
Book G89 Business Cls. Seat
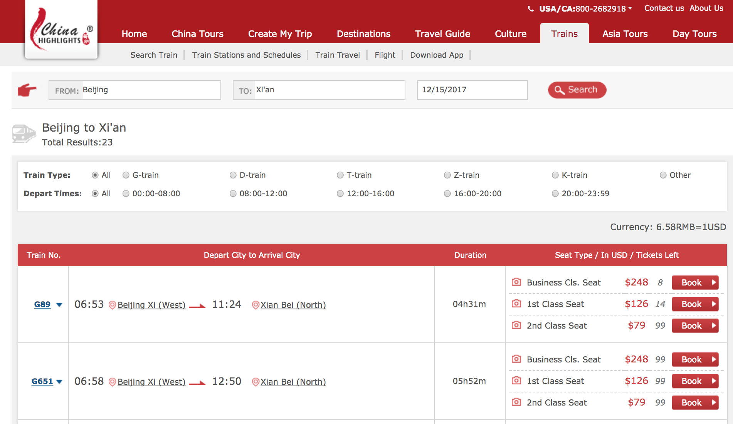tap(695, 282)
